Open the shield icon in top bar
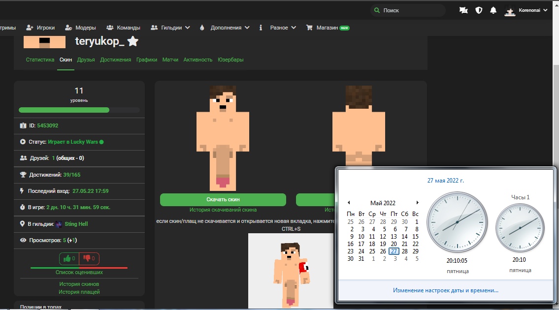The height and width of the screenshot is (310, 559). tap(478, 10)
